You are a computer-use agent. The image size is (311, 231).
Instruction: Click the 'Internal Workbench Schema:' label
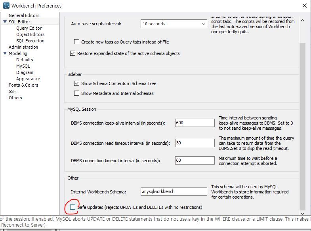coord(98,192)
